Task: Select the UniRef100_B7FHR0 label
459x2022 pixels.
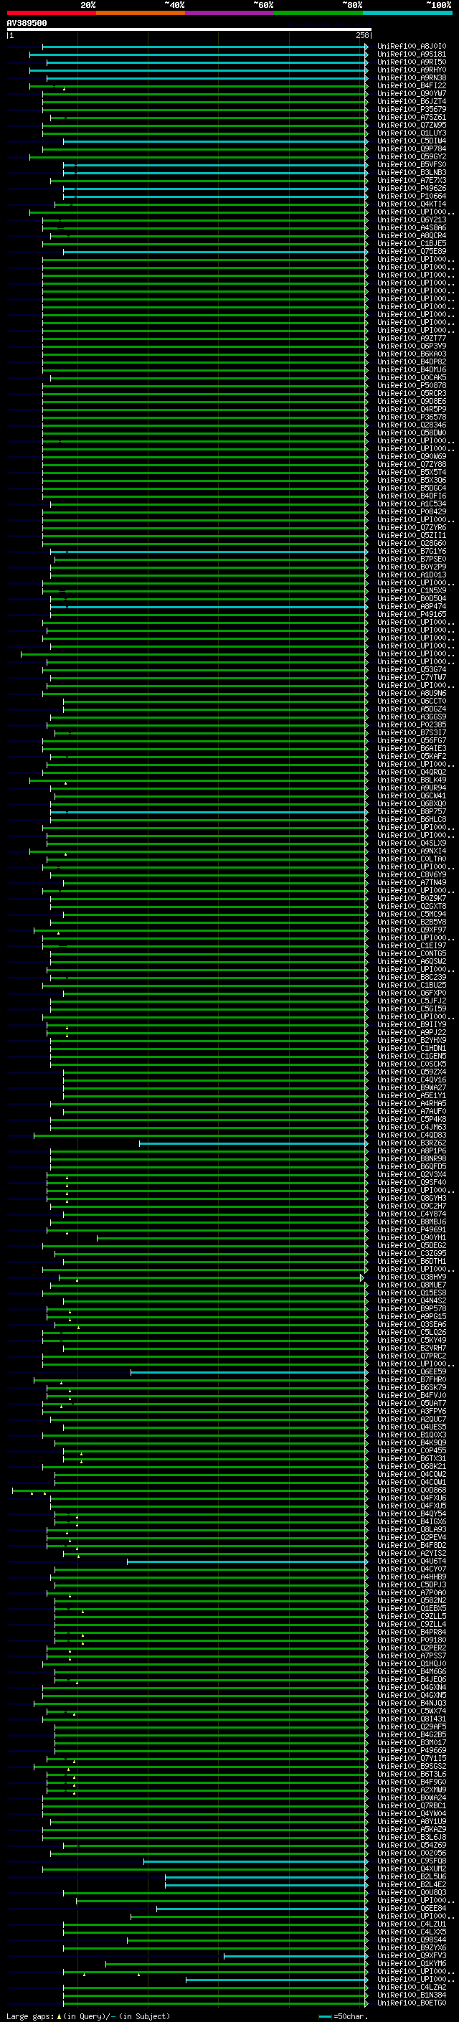Action: 411,1379
